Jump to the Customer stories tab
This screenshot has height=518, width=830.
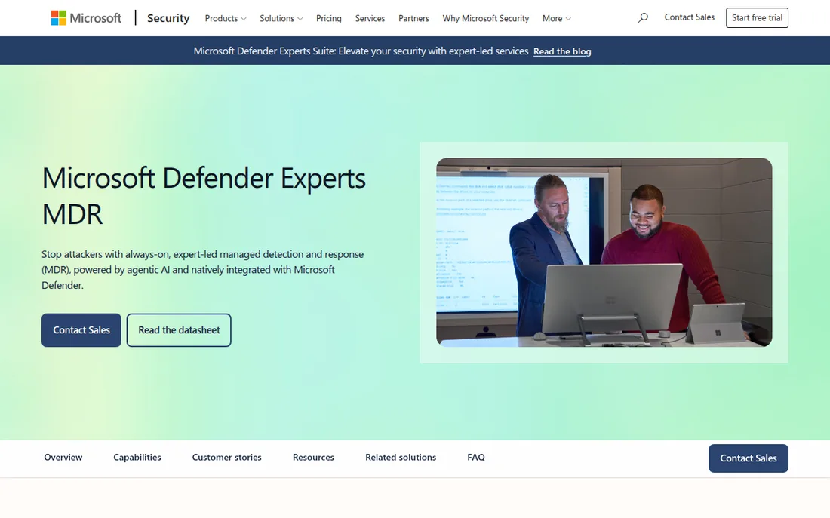(x=226, y=457)
